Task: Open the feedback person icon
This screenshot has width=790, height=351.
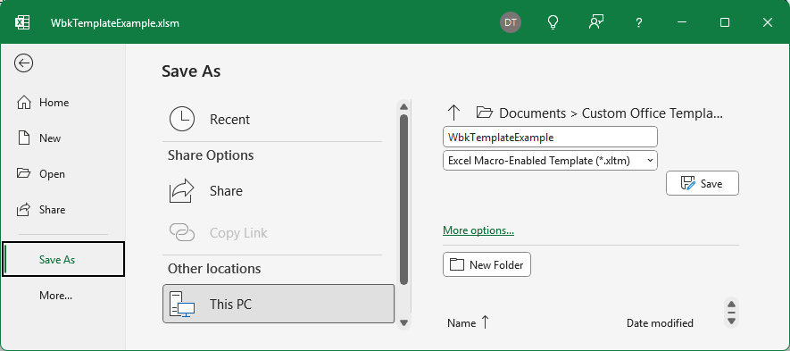Action: pyautogui.click(x=596, y=22)
